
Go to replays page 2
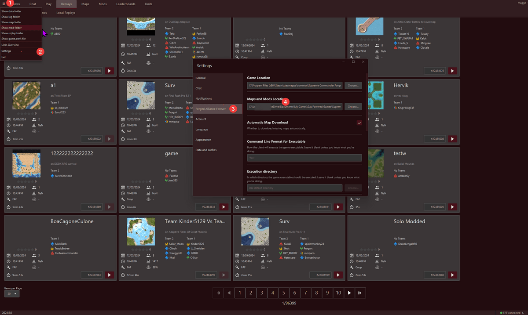tap(251, 293)
